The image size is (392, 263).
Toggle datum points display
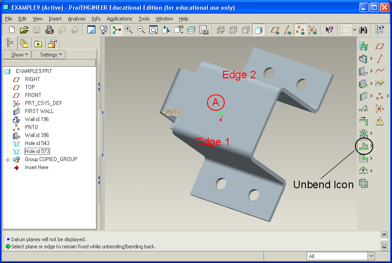pos(300,30)
